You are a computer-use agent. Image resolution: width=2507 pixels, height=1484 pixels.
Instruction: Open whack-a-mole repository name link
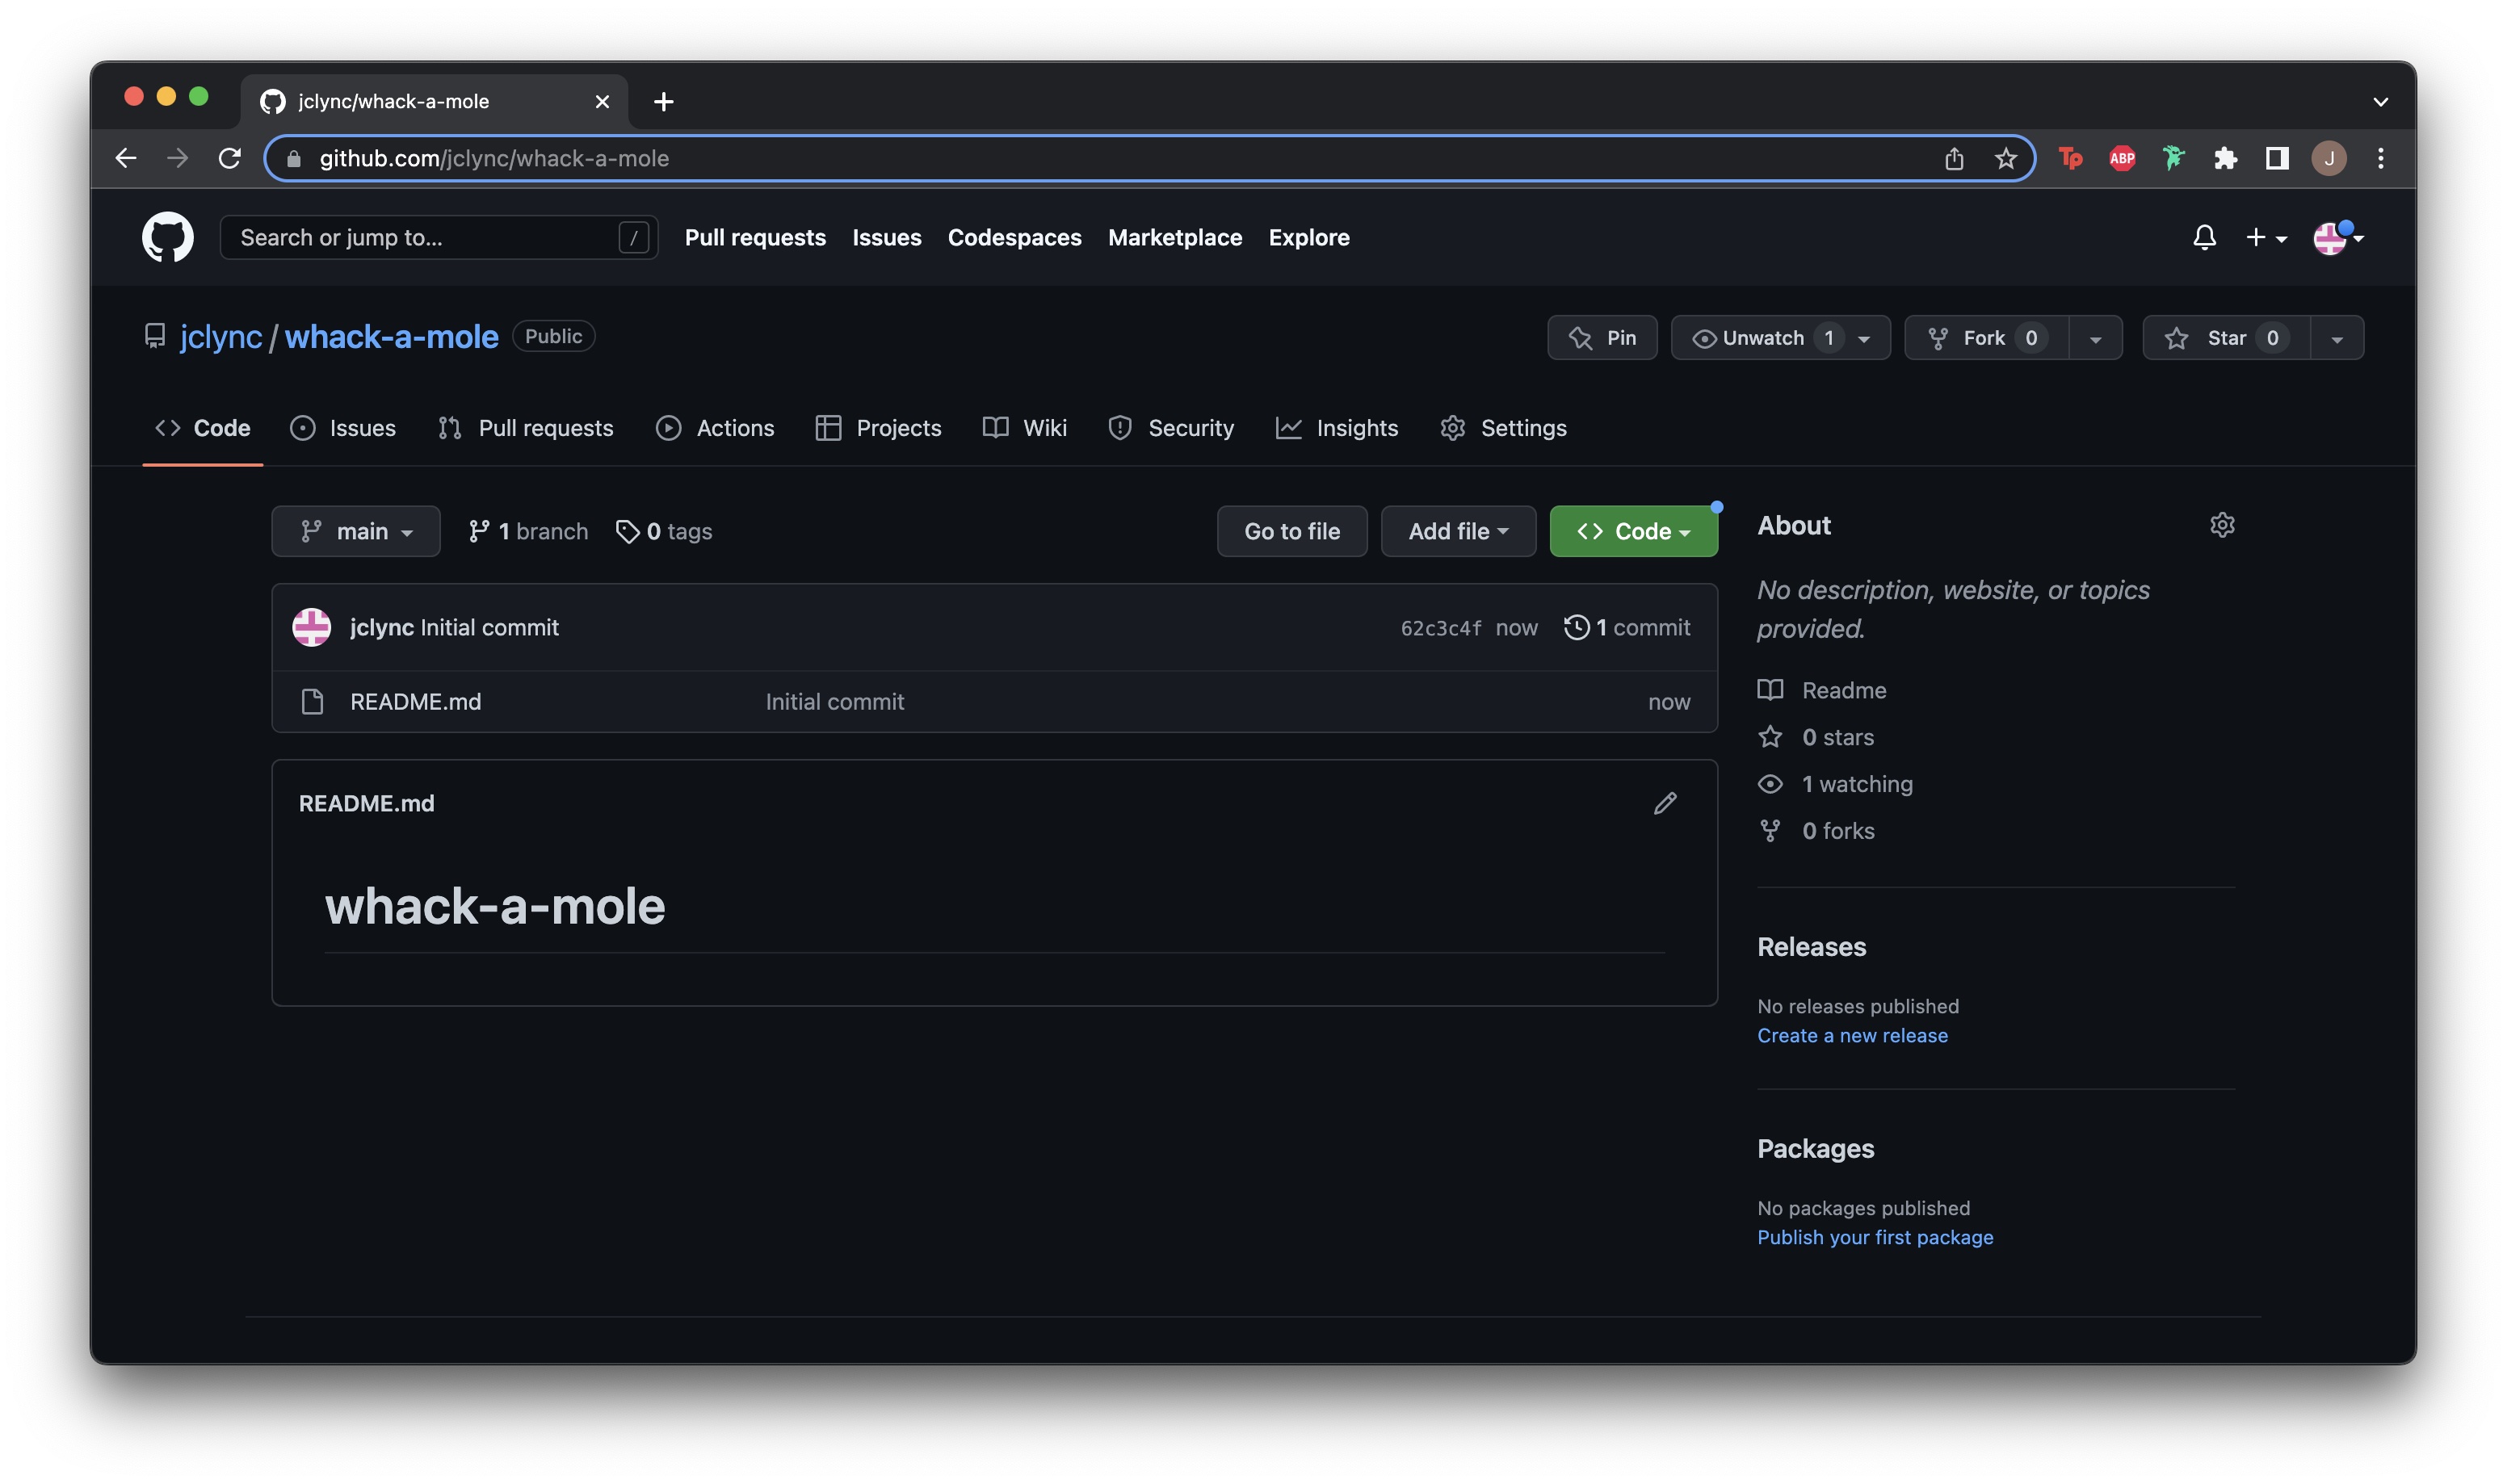coord(391,337)
